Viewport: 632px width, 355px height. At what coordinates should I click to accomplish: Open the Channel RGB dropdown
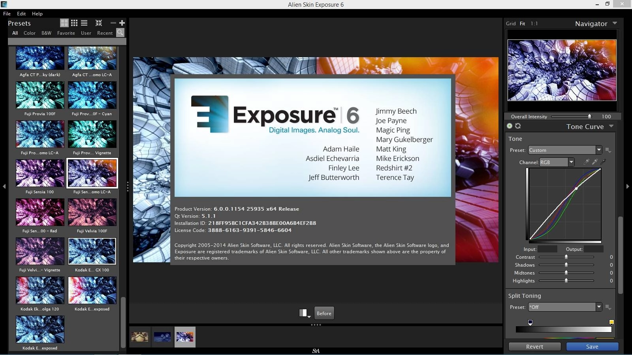(557, 162)
